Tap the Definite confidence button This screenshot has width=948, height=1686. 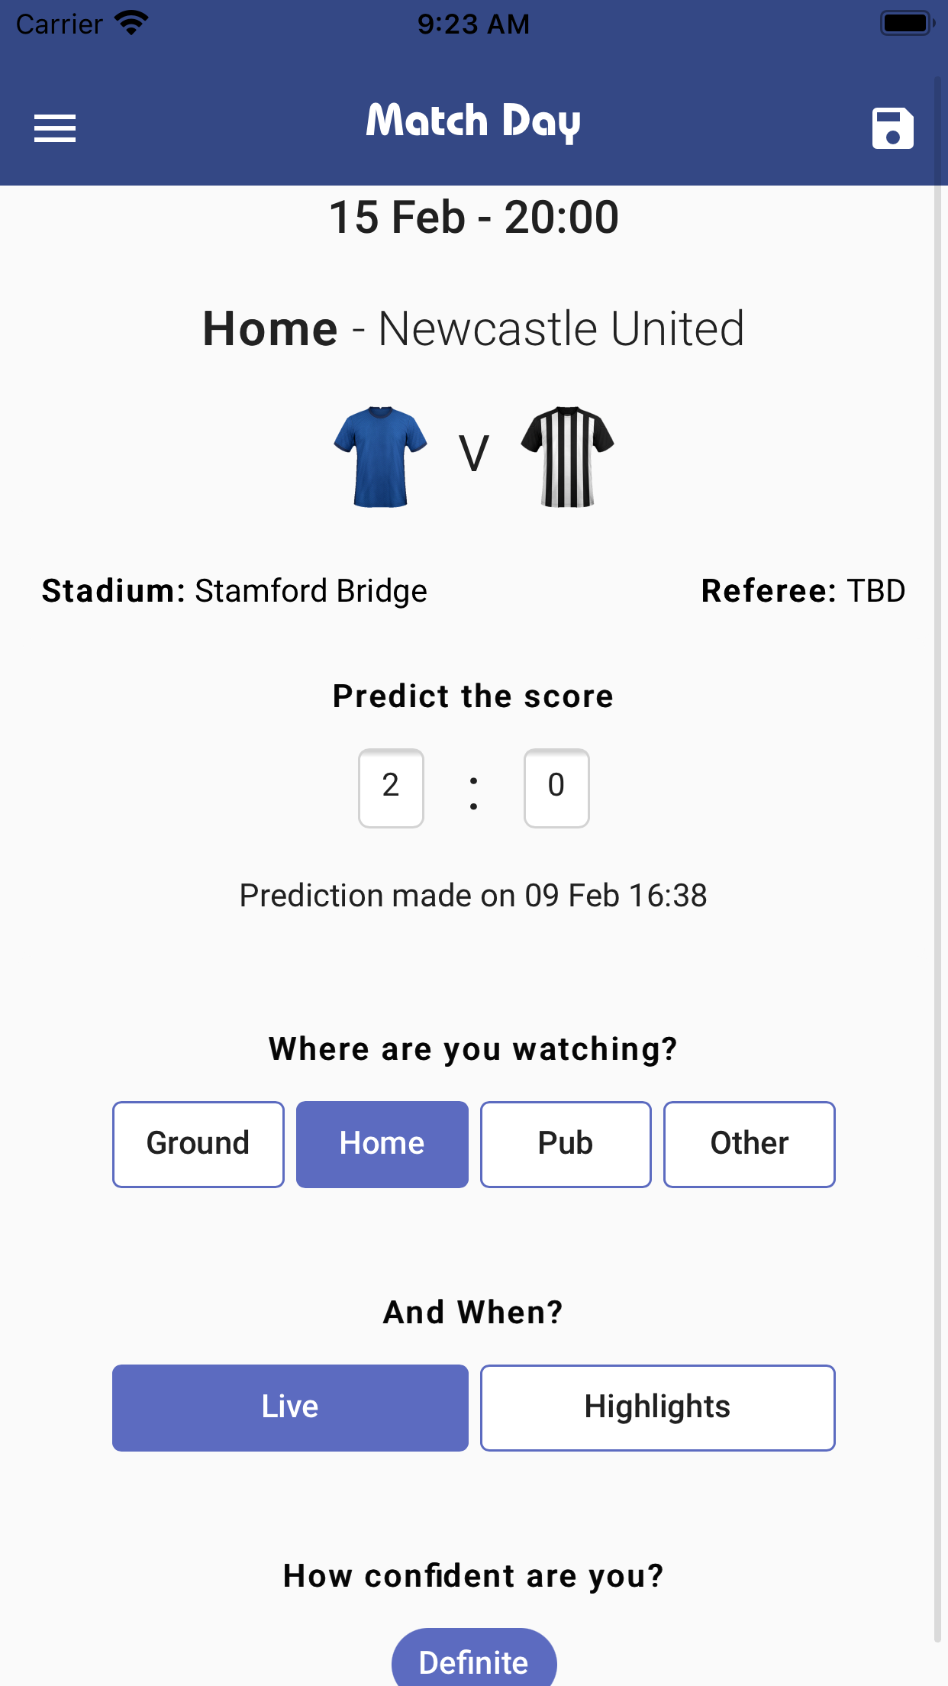tap(473, 1662)
